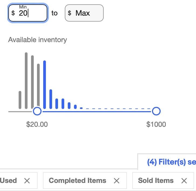This screenshot has width=196, height=191.
Task: Click the $20.00 label under the slider
Action: point(37,124)
